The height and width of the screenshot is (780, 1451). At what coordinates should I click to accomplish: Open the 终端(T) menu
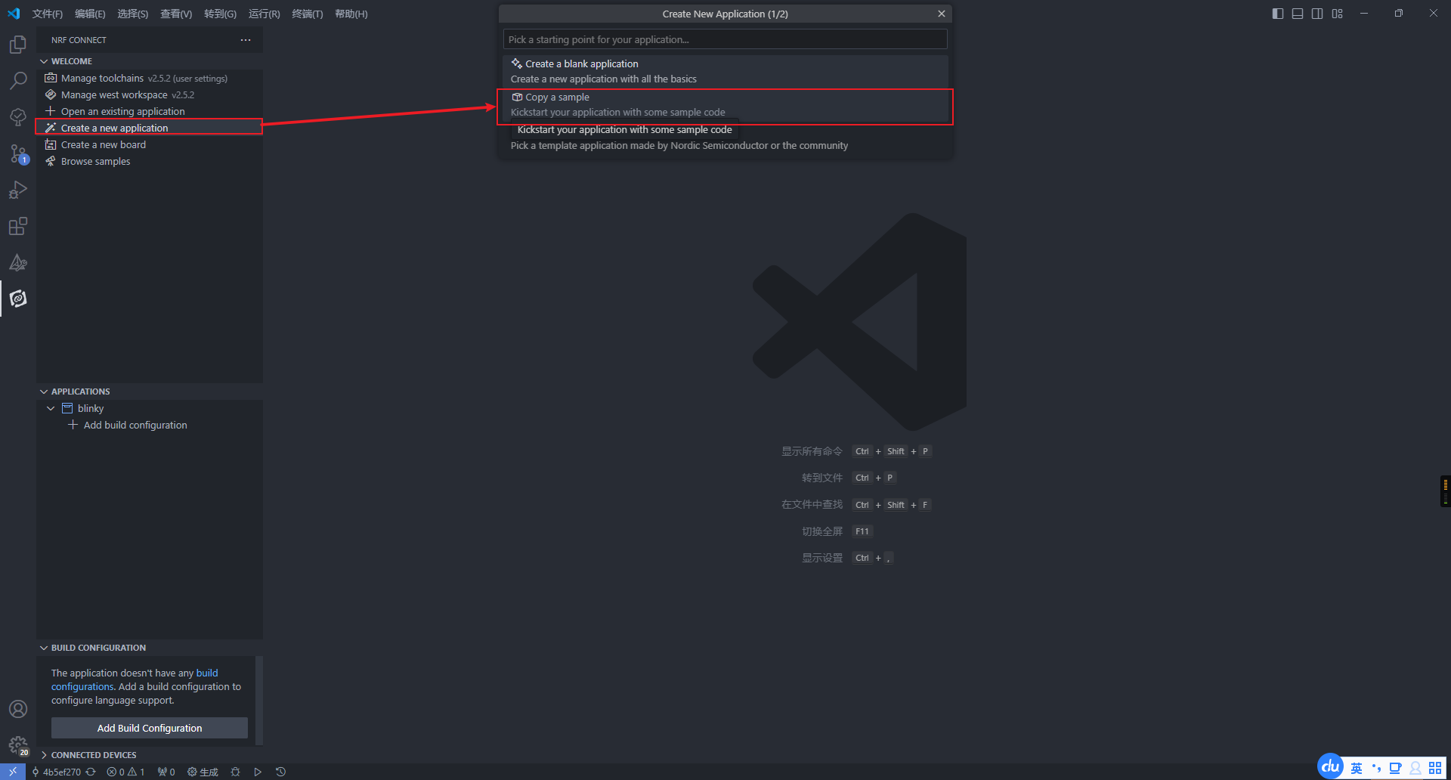[307, 14]
